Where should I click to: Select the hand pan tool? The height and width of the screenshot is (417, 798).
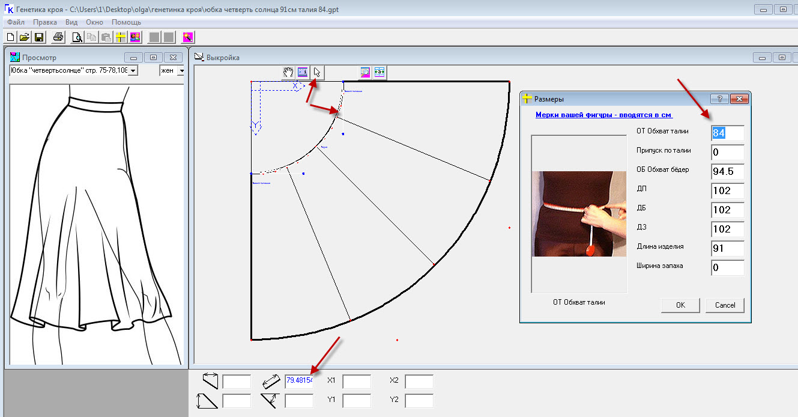tap(289, 72)
